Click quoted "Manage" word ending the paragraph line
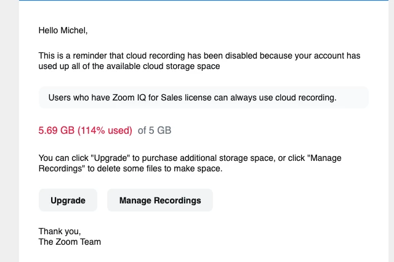The image size is (394, 262). point(326,158)
